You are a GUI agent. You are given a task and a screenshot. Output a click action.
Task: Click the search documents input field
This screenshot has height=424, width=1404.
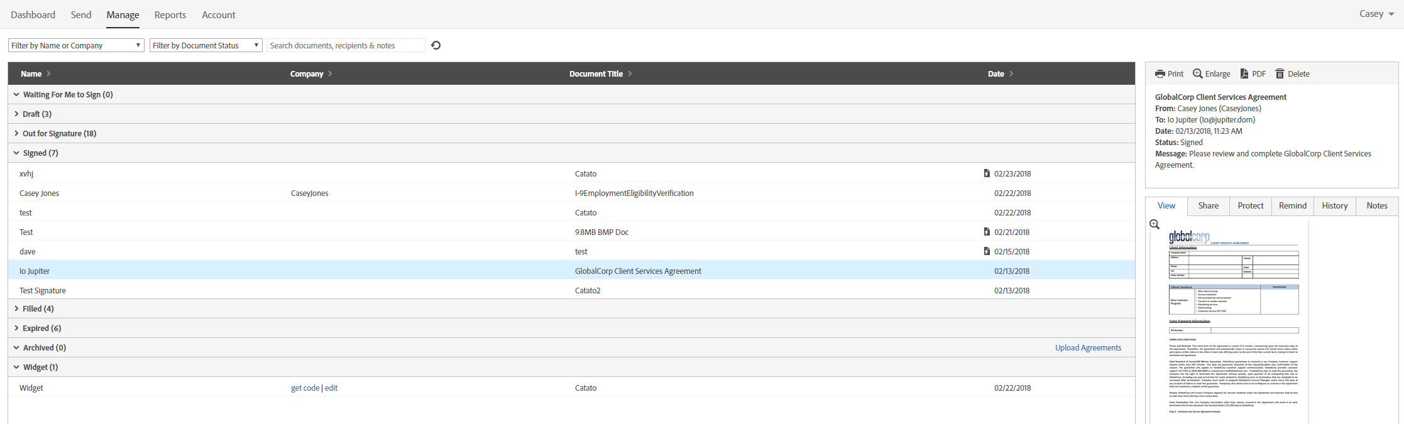tap(346, 45)
